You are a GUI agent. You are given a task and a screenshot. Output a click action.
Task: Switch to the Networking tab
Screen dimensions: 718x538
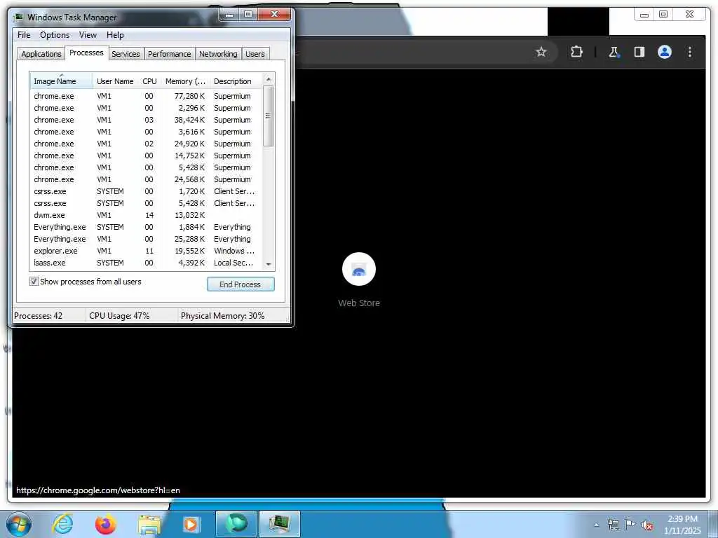(218, 54)
